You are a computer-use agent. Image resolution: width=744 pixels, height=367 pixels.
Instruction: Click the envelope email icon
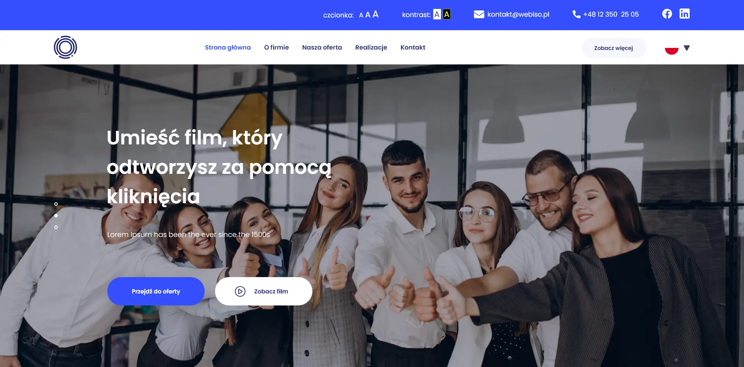tap(479, 14)
